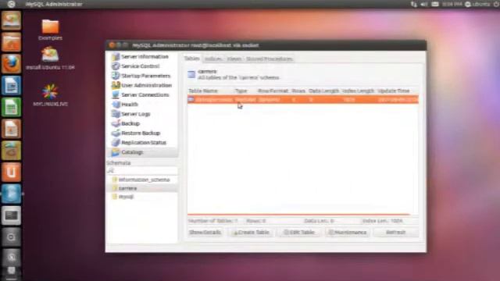Click the Show Details button

pyautogui.click(x=205, y=233)
